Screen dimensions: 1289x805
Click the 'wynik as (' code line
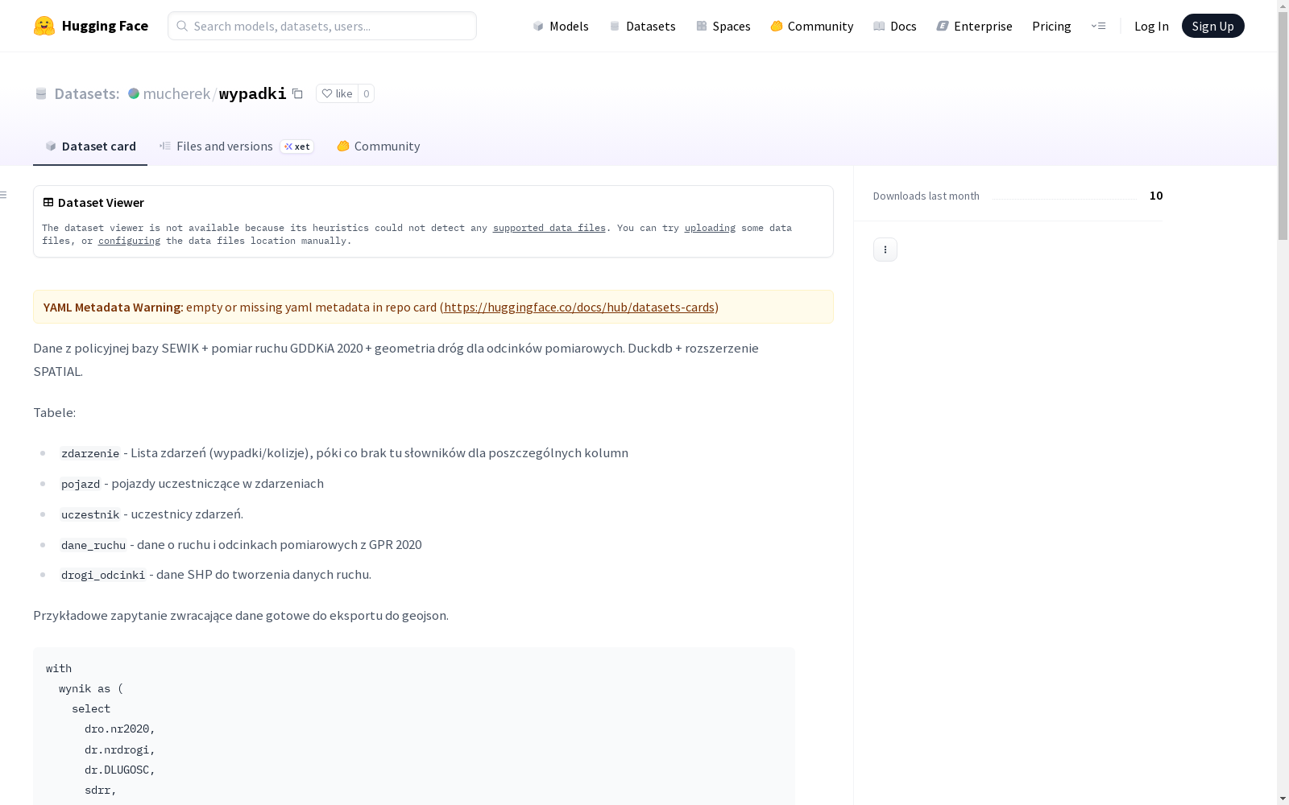click(91, 688)
